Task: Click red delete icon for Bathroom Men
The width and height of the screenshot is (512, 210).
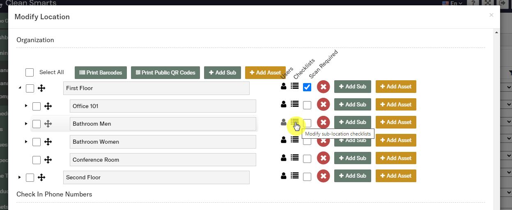Action: click(323, 122)
